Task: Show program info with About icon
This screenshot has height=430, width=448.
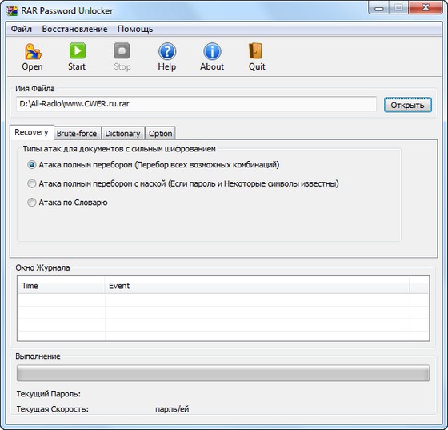Action: (212, 57)
